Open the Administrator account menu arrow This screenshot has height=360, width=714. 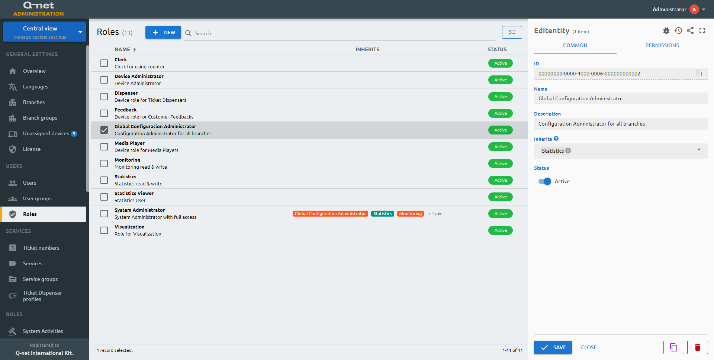704,9
